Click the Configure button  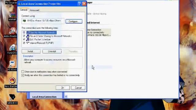pyautogui.click(x=74, y=21)
